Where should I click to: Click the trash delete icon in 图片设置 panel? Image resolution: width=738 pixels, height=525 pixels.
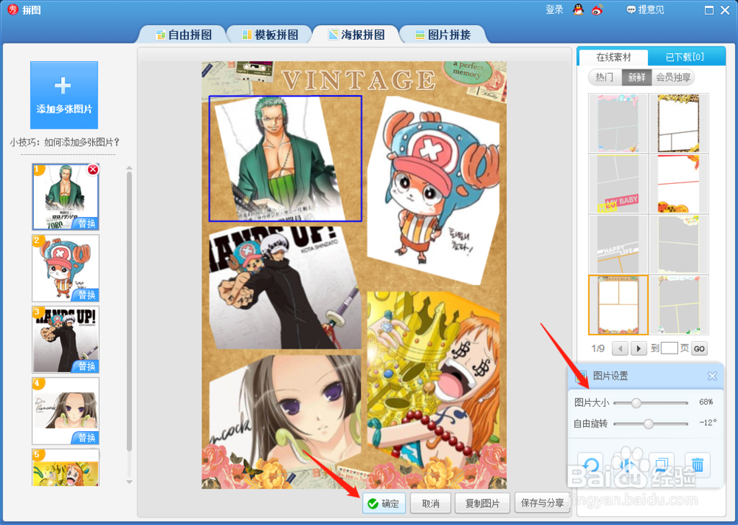pos(697,465)
